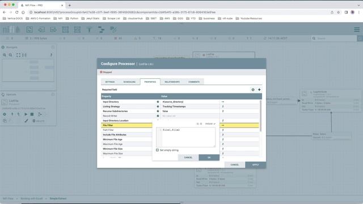Add a Processor from the NiFi toolbar

(29, 29)
